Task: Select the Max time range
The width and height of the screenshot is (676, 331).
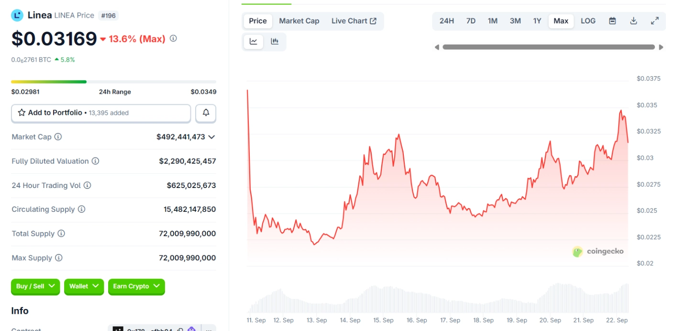Action: (x=561, y=21)
